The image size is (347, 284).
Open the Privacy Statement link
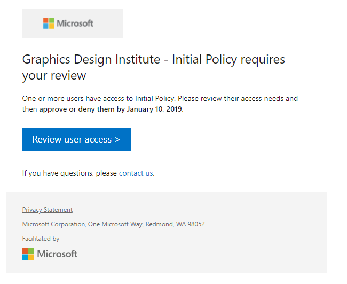(47, 210)
